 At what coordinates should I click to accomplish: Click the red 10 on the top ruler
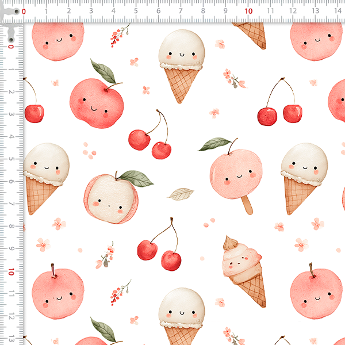click(x=248, y=11)
